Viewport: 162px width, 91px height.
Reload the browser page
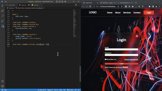point(90,6)
